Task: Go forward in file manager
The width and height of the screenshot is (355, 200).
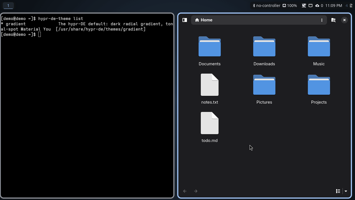Action: coord(196,191)
